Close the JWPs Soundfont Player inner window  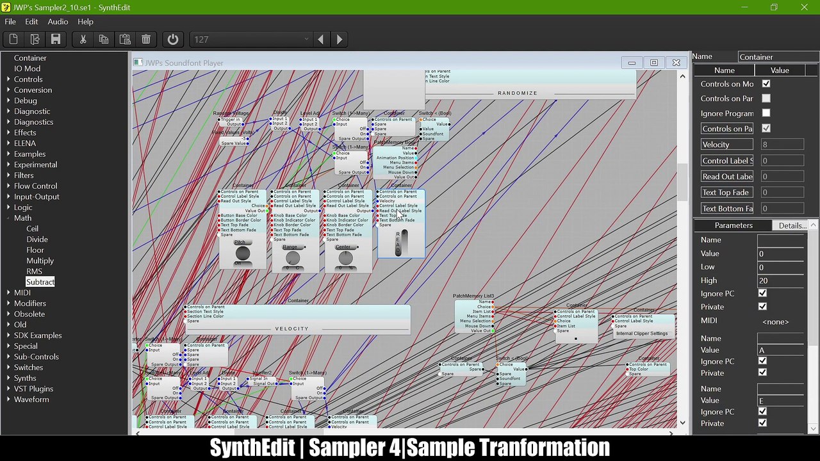676,63
